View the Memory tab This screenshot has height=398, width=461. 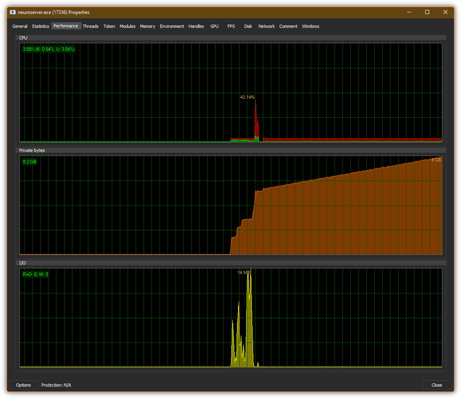(x=148, y=26)
